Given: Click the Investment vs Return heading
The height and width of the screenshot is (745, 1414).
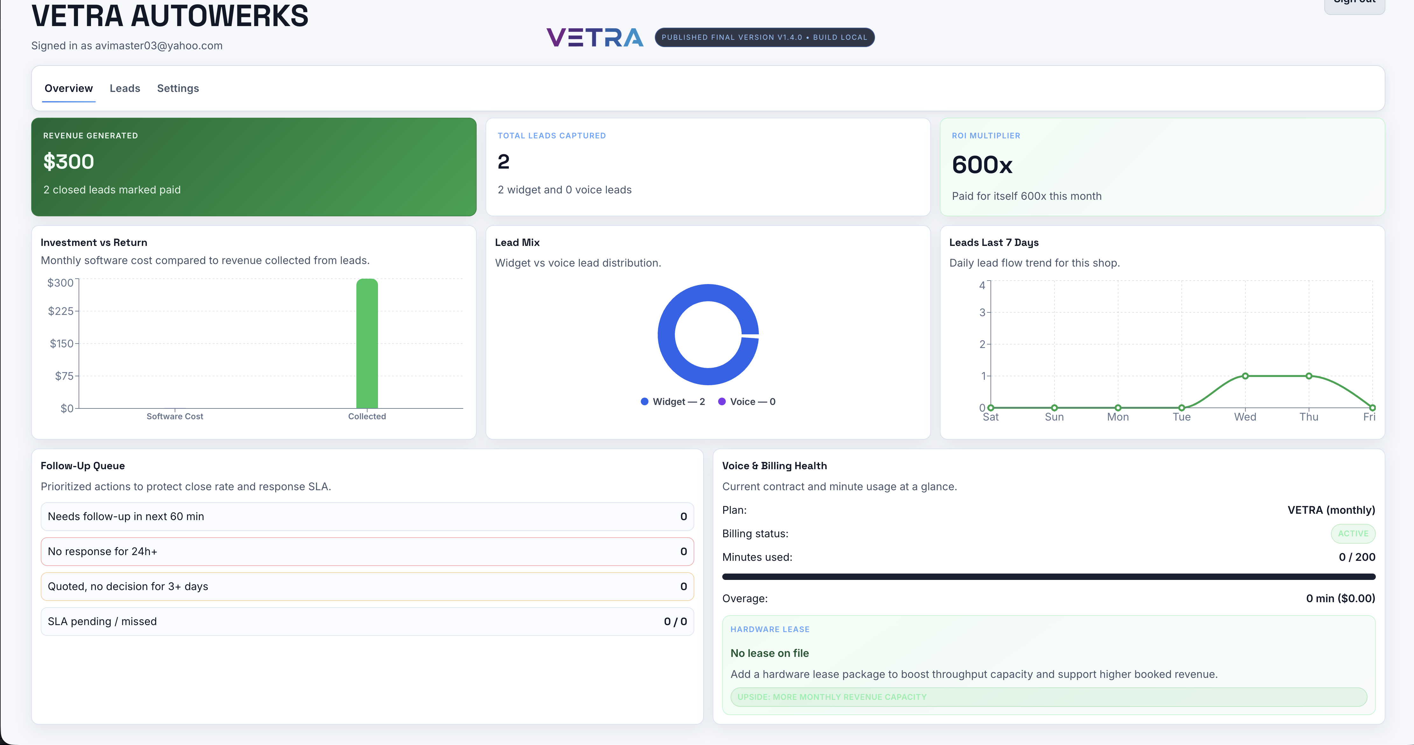Looking at the screenshot, I should tap(94, 242).
